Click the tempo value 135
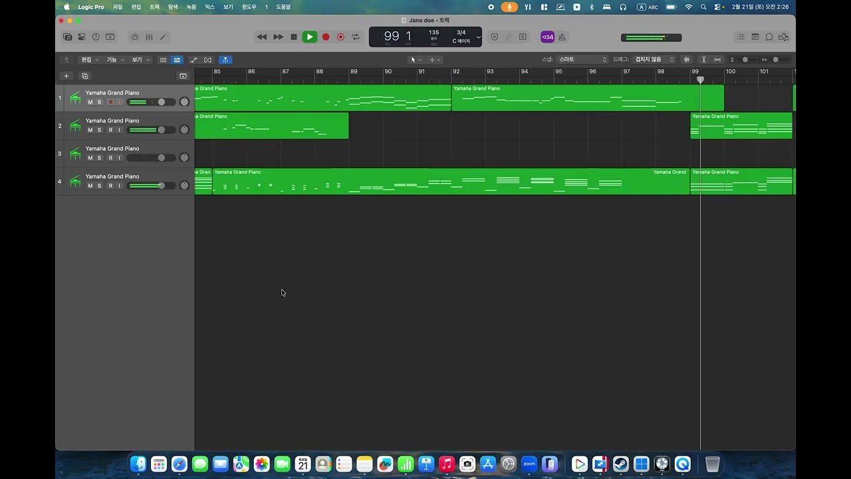Screen dimensions: 851x479 click(x=433, y=33)
